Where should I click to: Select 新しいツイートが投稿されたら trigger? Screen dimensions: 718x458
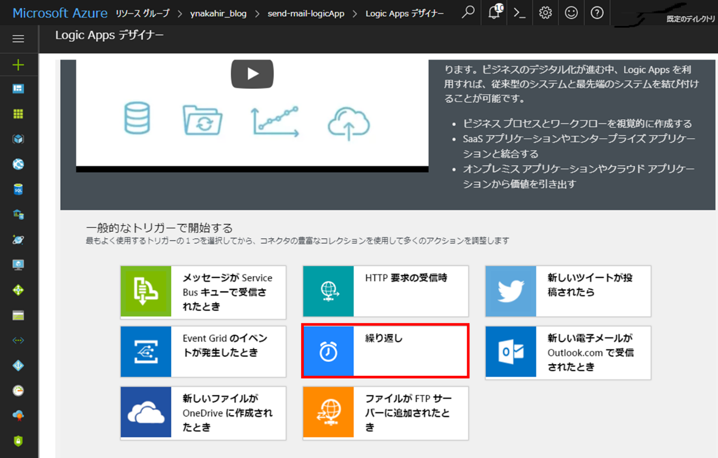pyautogui.click(x=568, y=291)
